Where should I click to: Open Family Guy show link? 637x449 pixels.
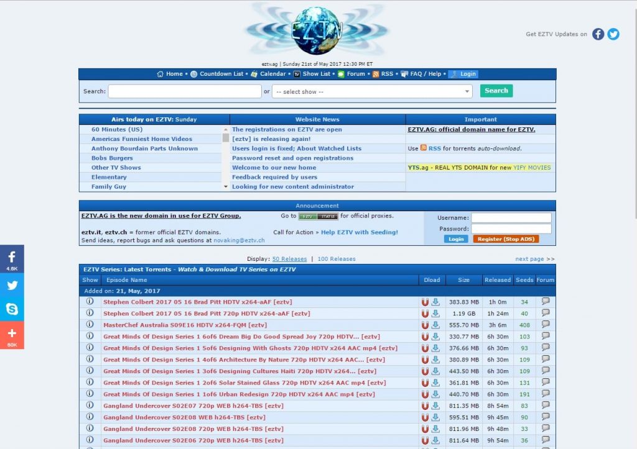pyautogui.click(x=109, y=186)
